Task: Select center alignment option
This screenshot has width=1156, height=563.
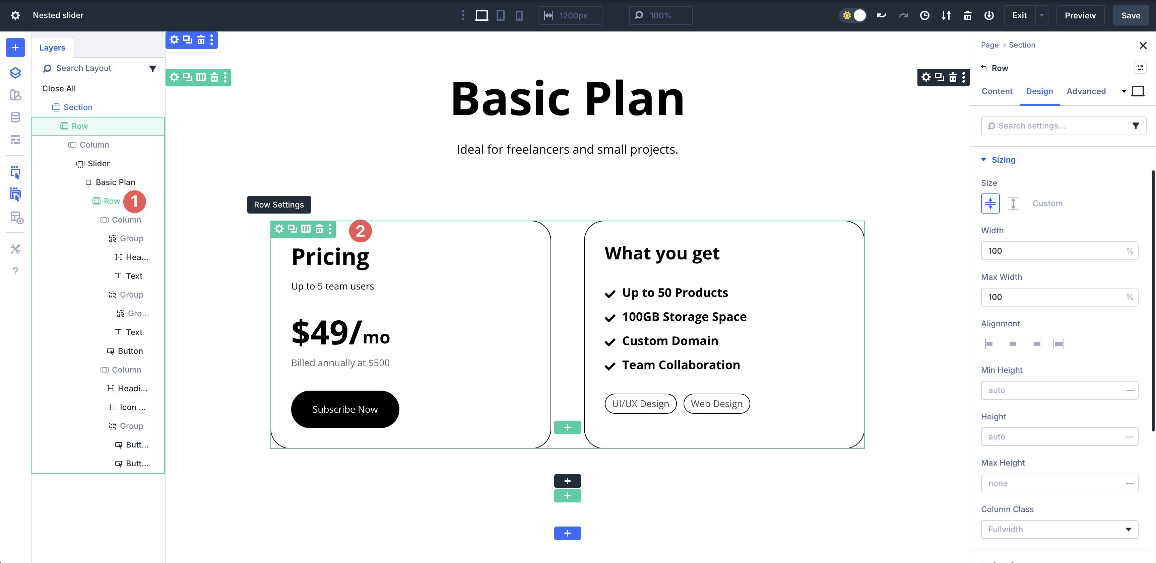Action: (x=1013, y=344)
